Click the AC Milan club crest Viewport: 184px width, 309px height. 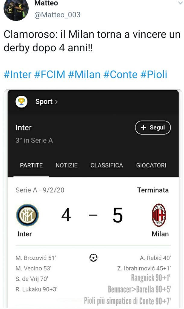click(x=159, y=215)
